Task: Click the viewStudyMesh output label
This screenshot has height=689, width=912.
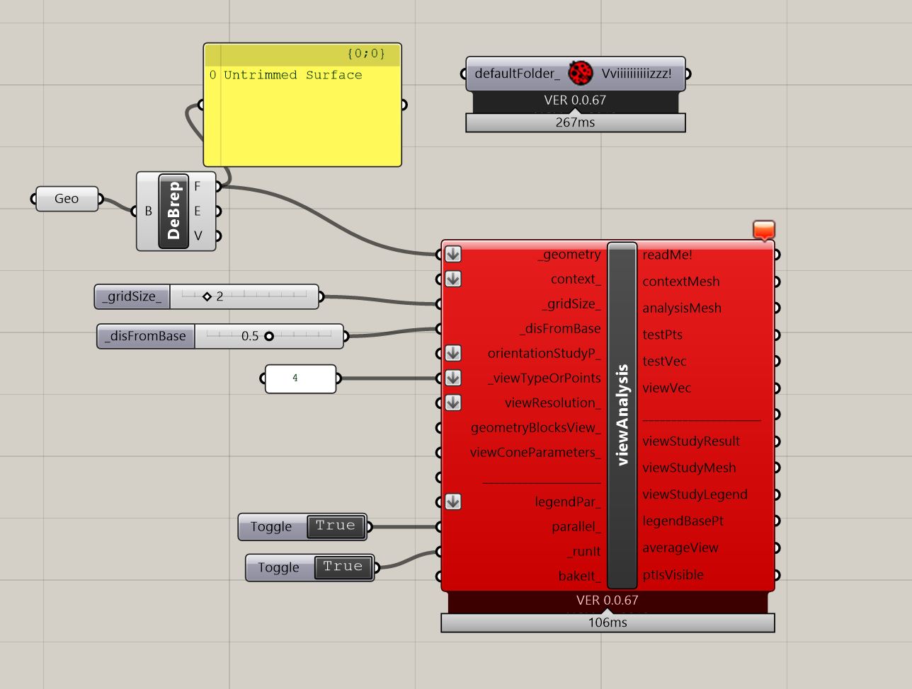Action: pos(689,468)
